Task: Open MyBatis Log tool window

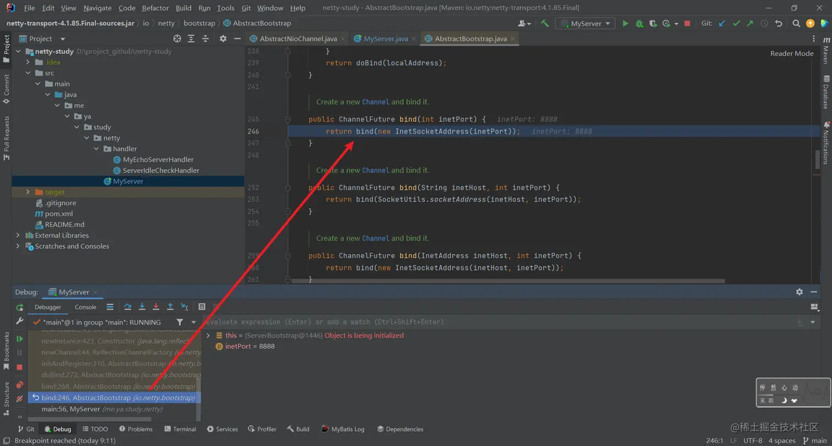Action: coord(343,429)
